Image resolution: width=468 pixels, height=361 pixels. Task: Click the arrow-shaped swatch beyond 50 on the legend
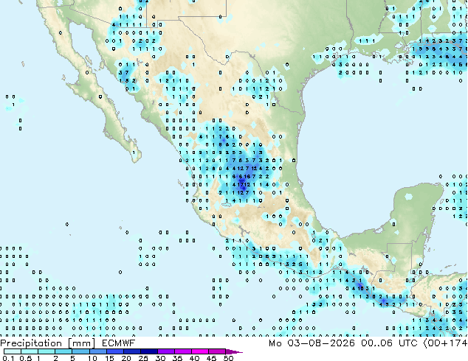pos(234,351)
